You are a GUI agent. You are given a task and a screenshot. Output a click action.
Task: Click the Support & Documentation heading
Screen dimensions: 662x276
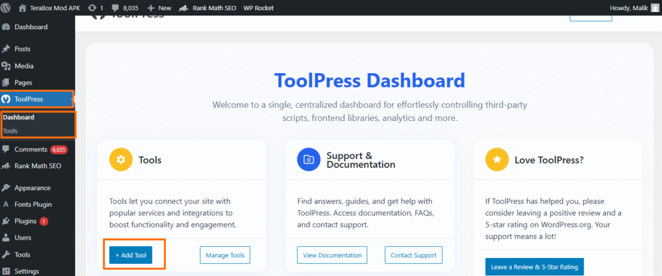click(x=361, y=160)
